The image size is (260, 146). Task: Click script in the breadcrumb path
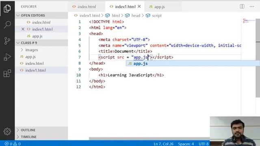[157, 15]
